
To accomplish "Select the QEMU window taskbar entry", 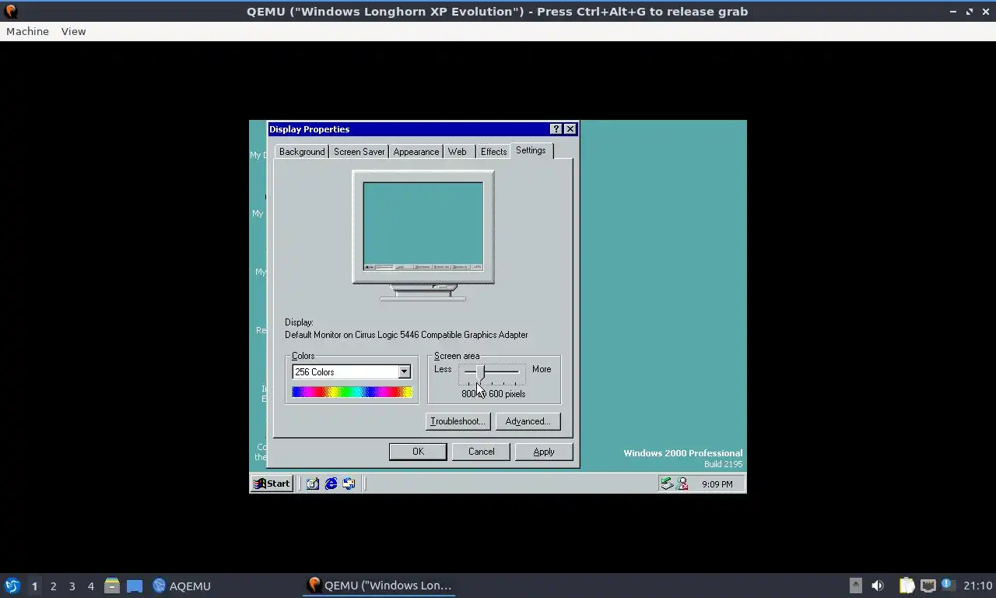I will click(x=380, y=586).
